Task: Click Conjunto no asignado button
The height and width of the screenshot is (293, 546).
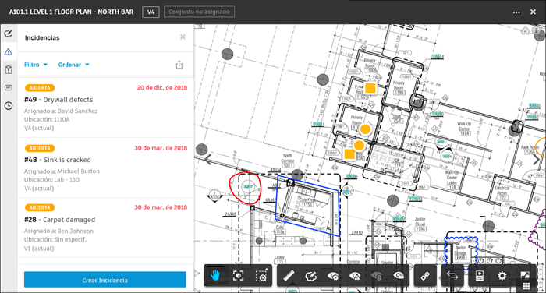Action: tap(199, 12)
